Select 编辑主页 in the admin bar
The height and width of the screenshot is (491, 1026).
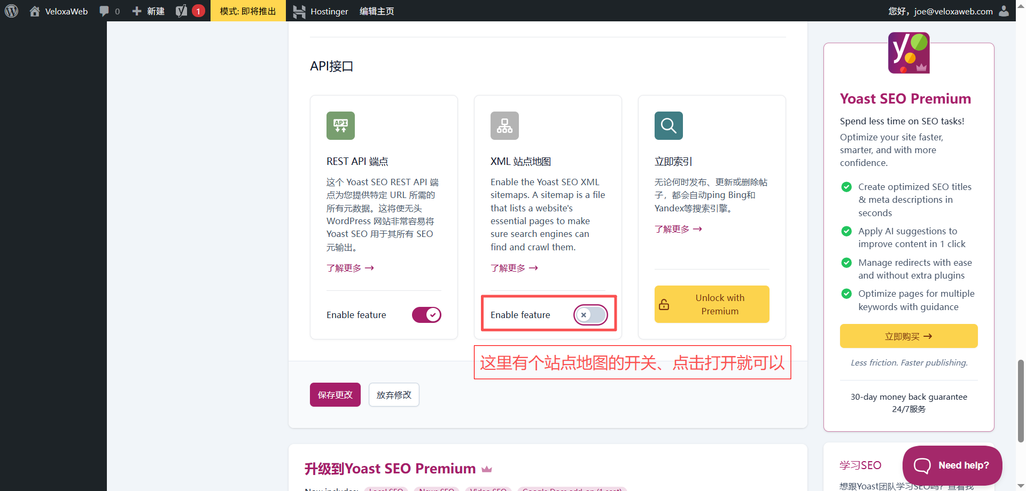pyautogui.click(x=376, y=11)
